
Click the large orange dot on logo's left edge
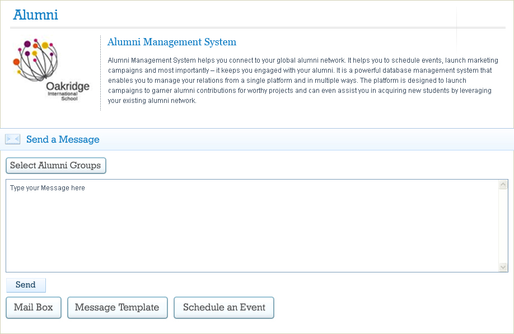(x=16, y=62)
